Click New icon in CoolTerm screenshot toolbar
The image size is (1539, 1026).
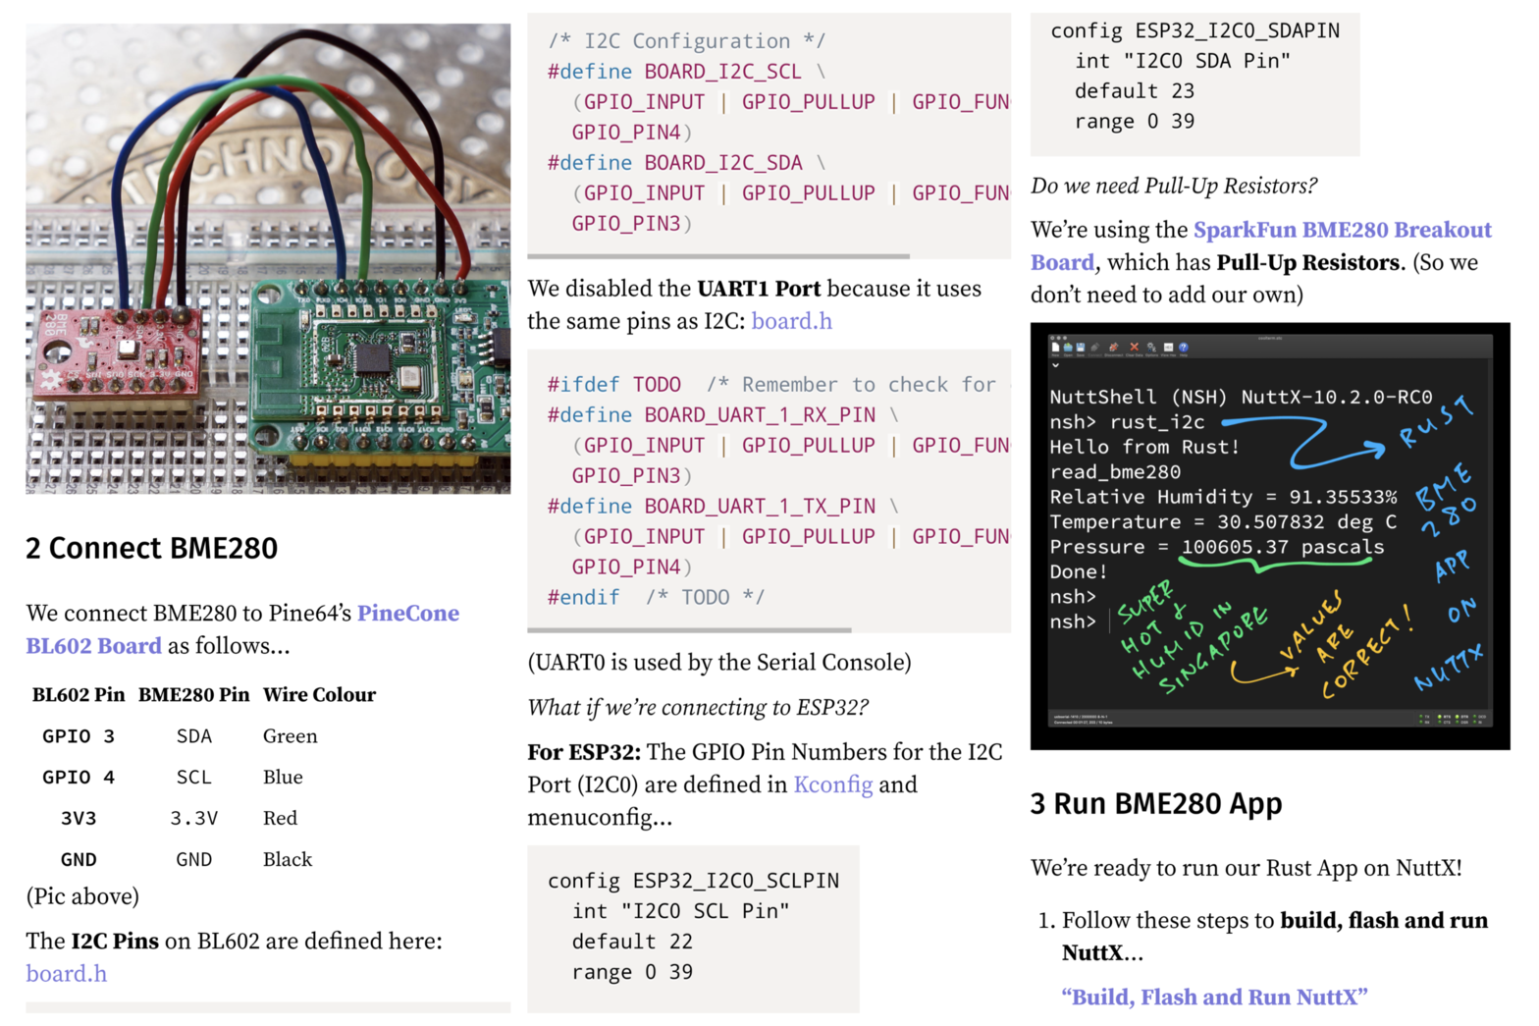click(x=1055, y=348)
